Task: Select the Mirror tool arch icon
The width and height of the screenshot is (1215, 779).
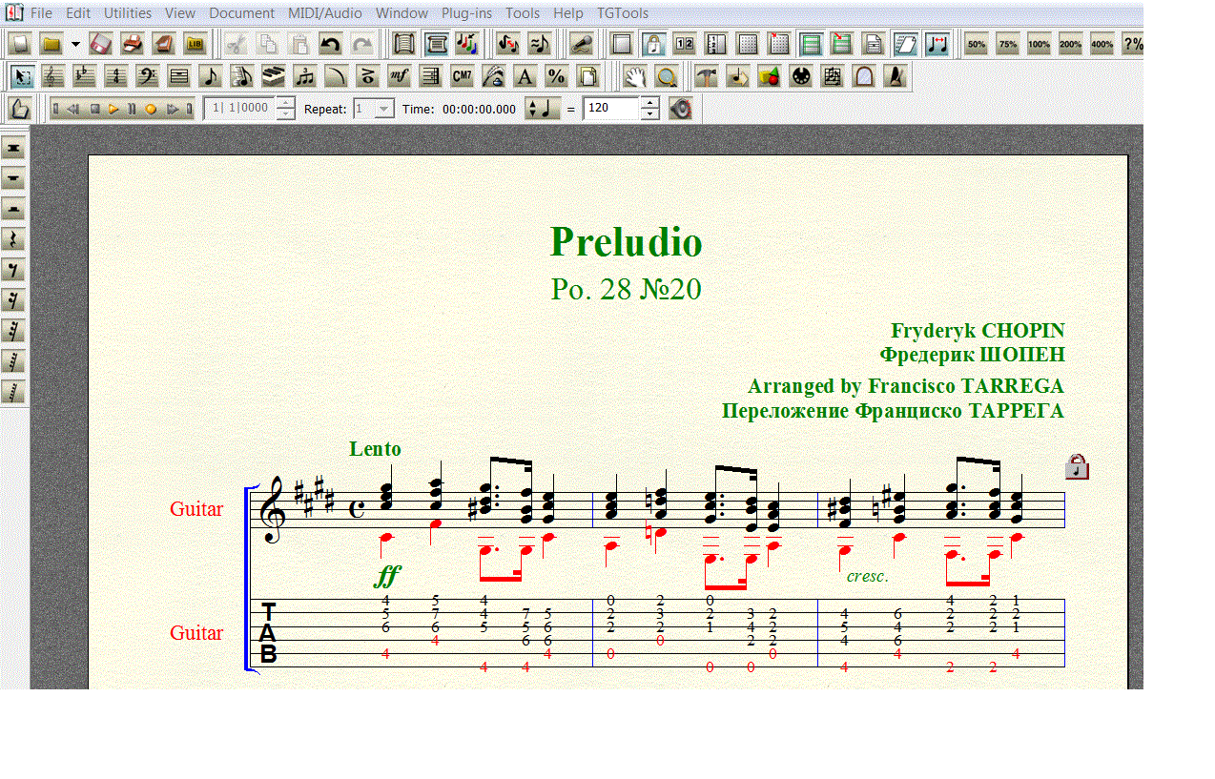Action: pyautogui.click(x=863, y=76)
